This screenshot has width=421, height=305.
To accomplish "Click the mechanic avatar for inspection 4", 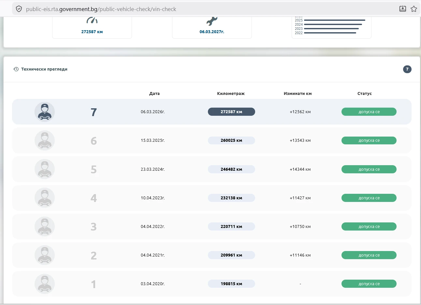I will [x=45, y=198].
